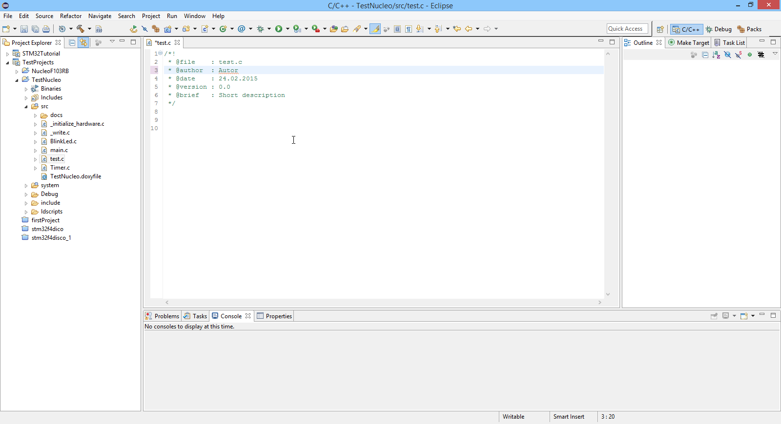Click the New C Source File icon
781x424 pixels.
click(205, 29)
